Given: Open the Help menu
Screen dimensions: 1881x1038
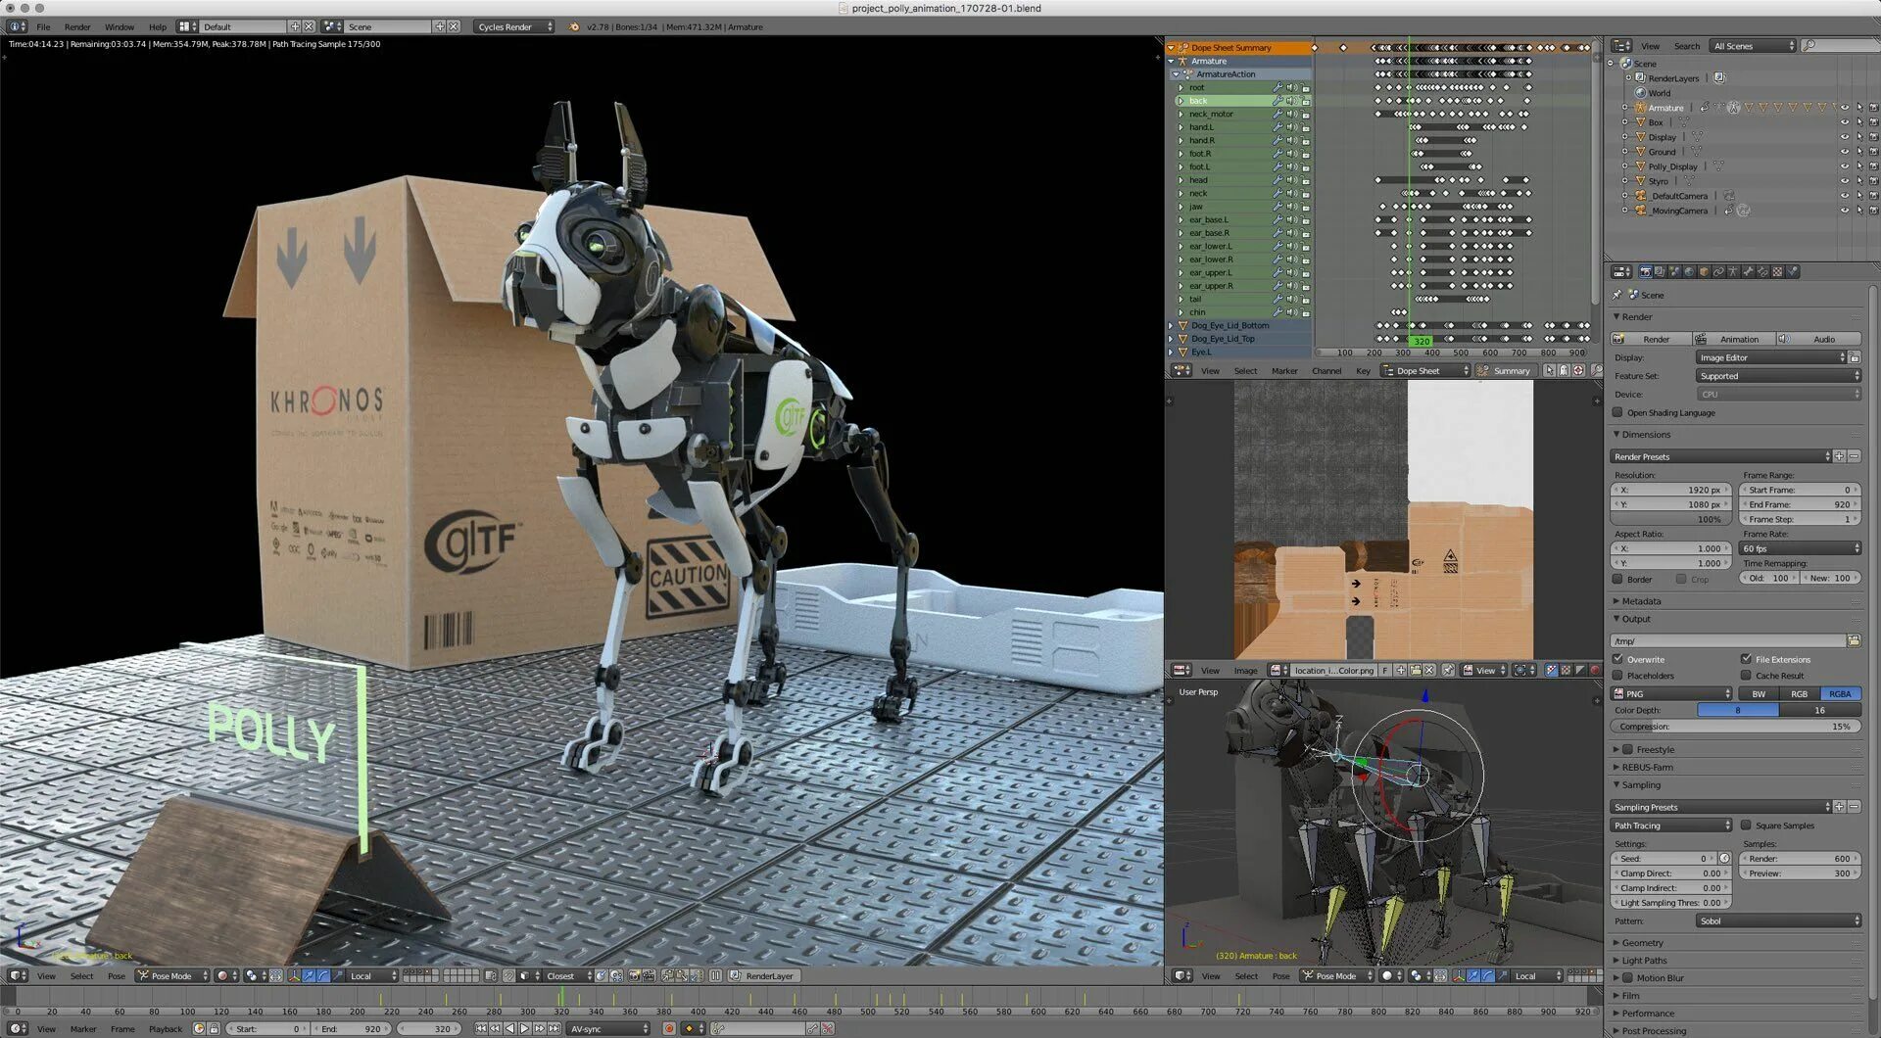Looking at the screenshot, I should [x=158, y=26].
